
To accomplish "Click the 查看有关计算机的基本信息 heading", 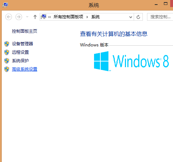I will coord(114,34).
